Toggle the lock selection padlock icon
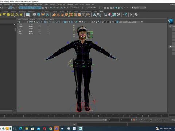This screenshot has width=175, height=131. [x=43, y=8]
